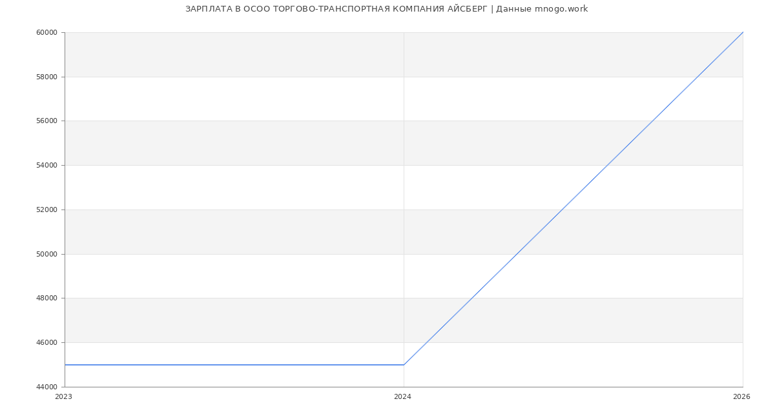Image resolution: width=775 pixels, height=419 pixels.
Task: Select the 46000 y-axis label
Action: (x=47, y=343)
